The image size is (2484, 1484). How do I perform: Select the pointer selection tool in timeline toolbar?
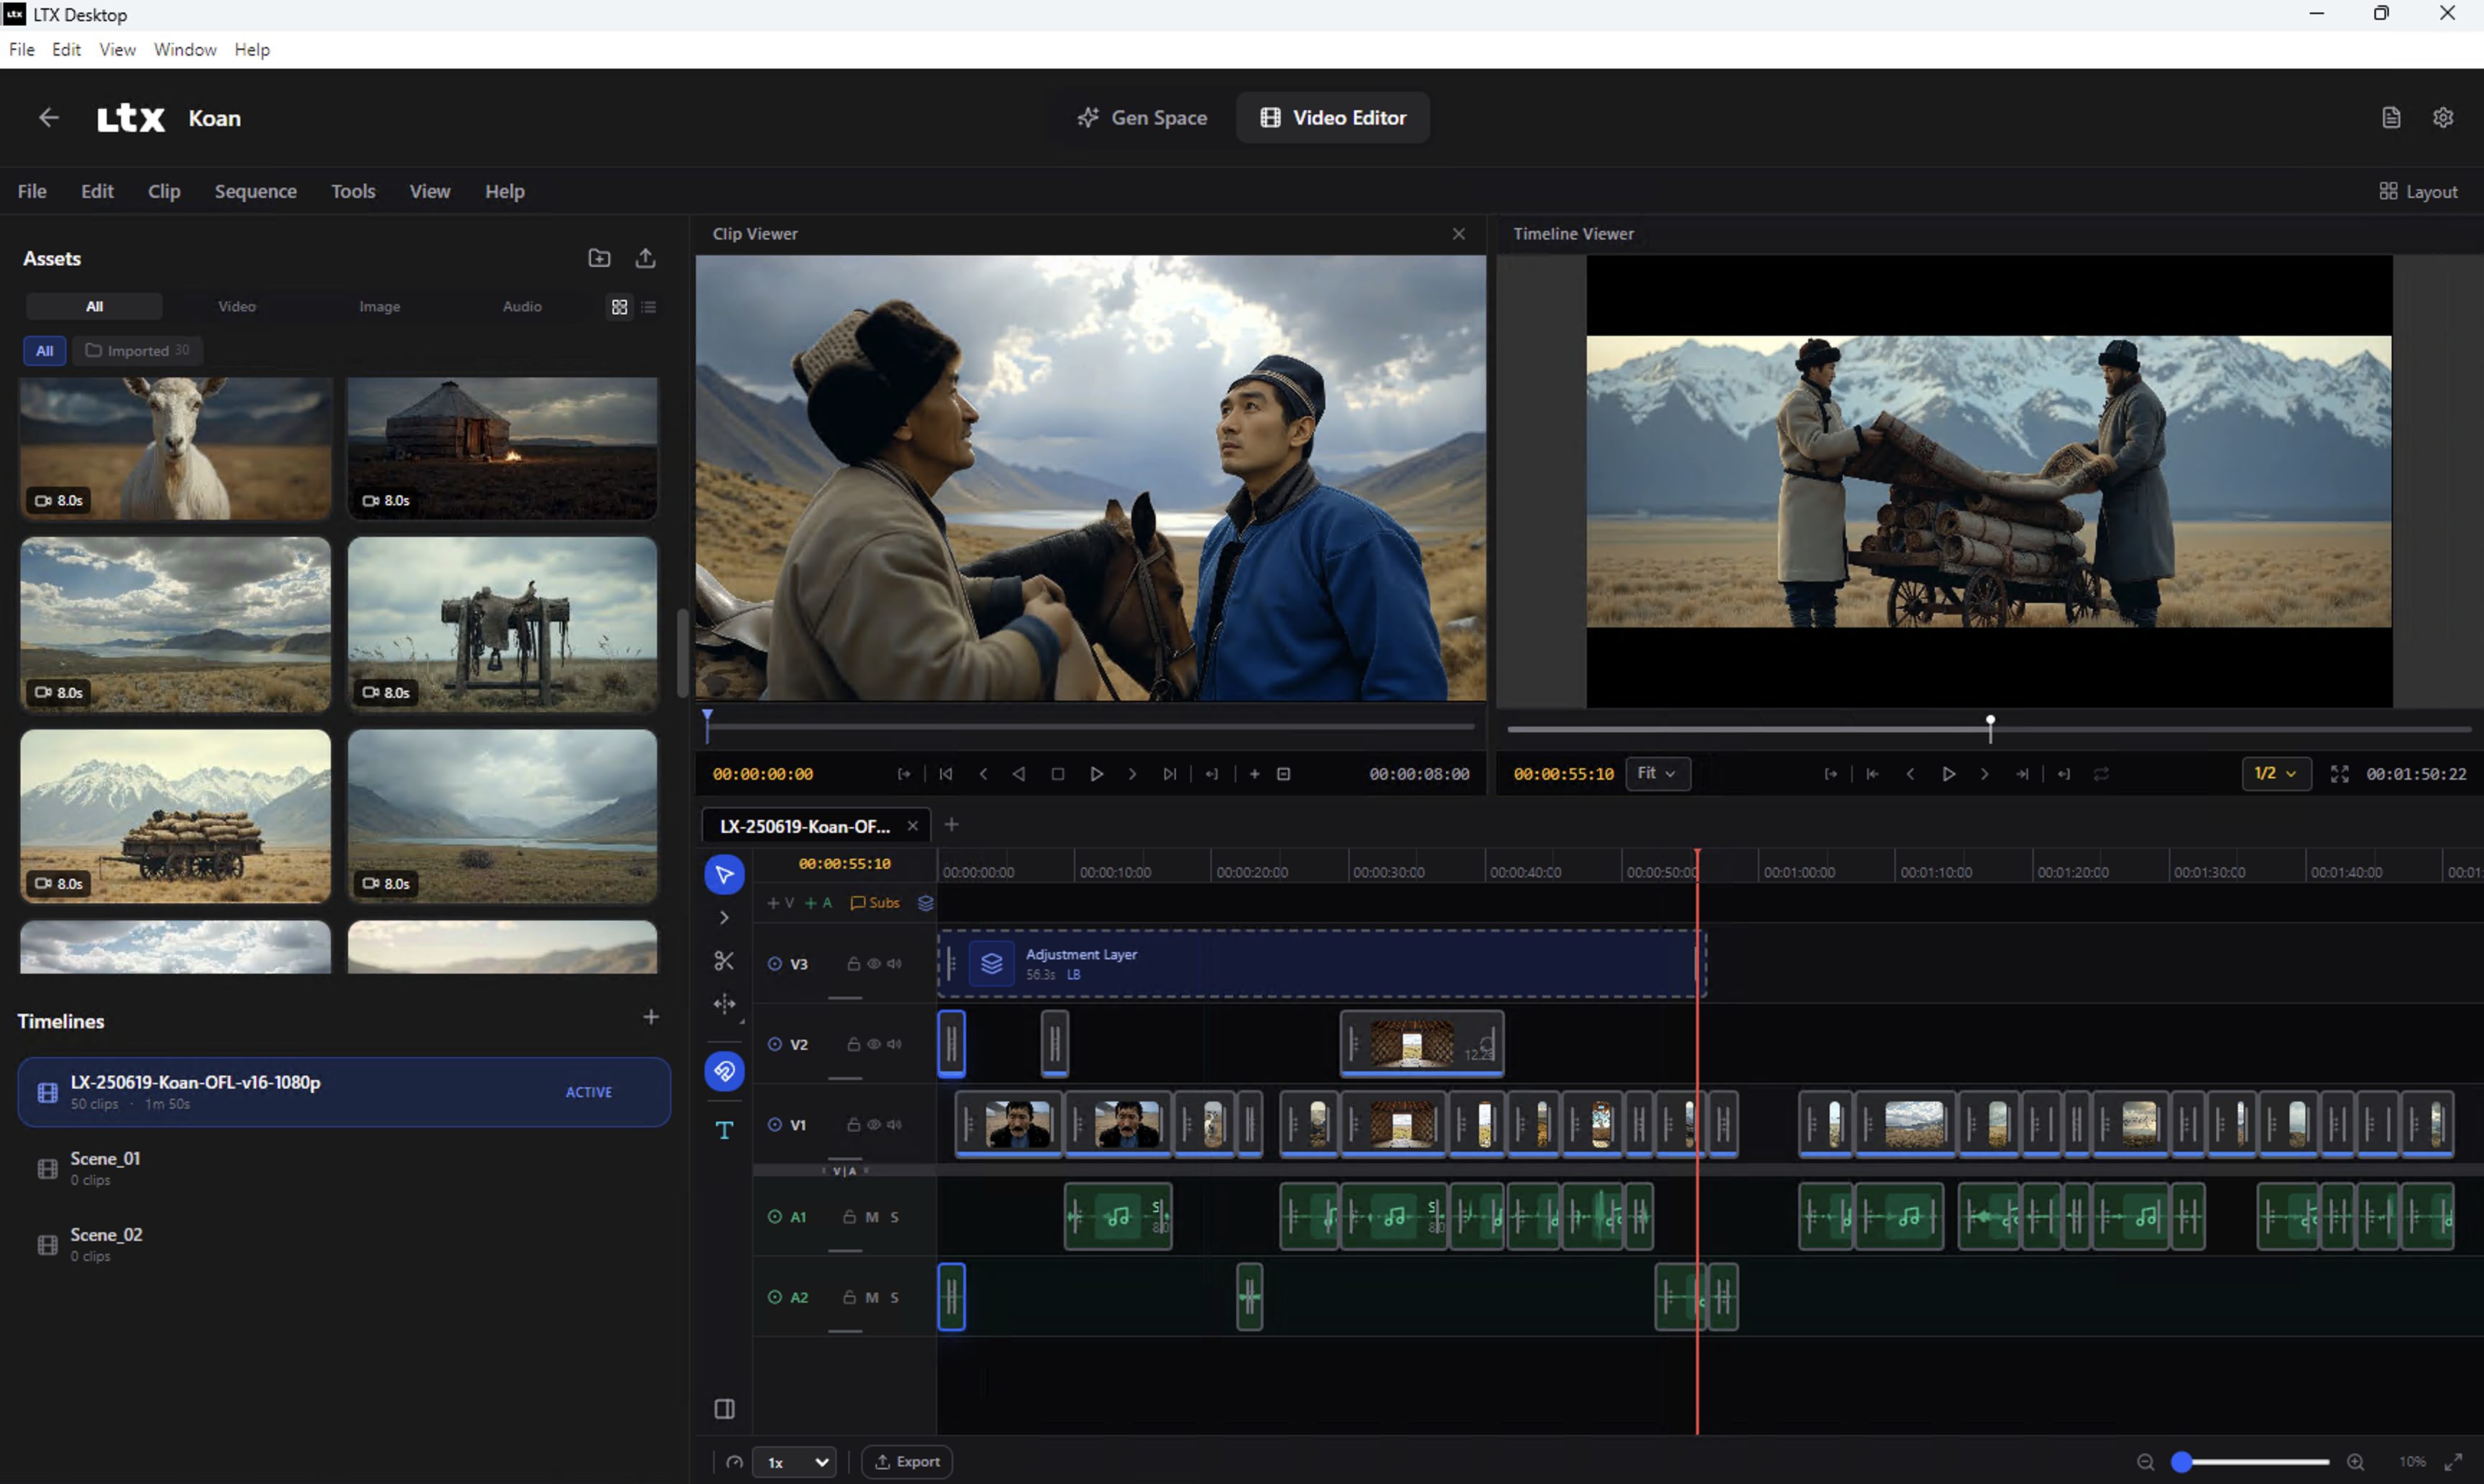coord(724,874)
